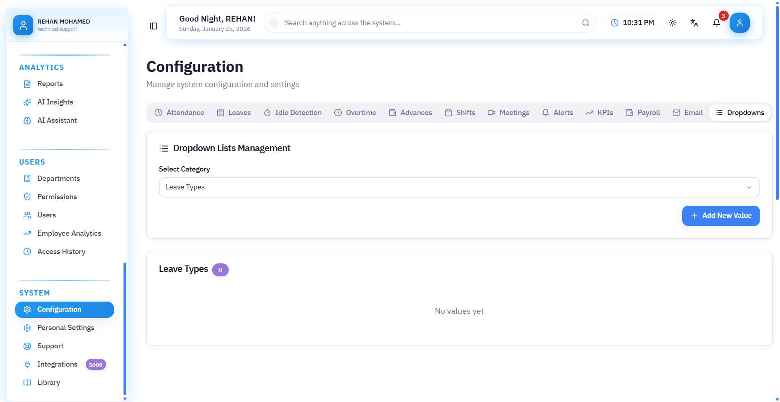The width and height of the screenshot is (780, 402).
Task: Switch to the Attendance tab
Action: pos(180,113)
